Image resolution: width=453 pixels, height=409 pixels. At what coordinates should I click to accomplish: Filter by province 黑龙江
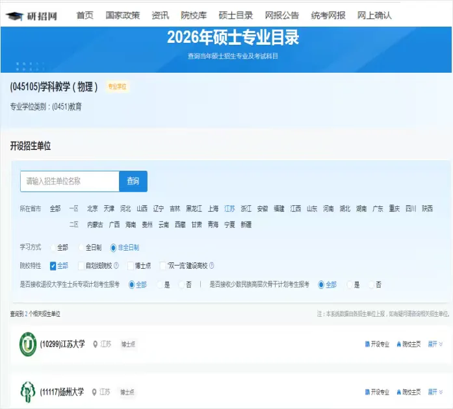coord(194,208)
